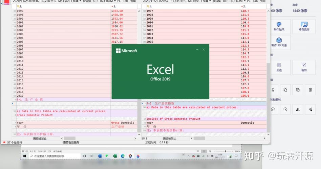Rotate the image clockwise
The width and height of the screenshot is (321, 169).
click(x=285, y=110)
